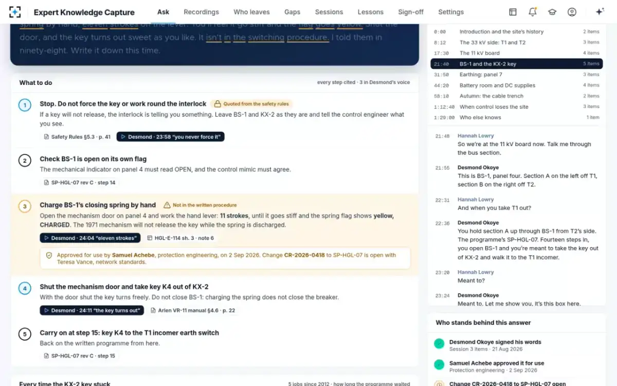This screenshot has height=386, width=617.
Task: Click the Quoted from the safety rules badge
Action: [x=252, y=104]
